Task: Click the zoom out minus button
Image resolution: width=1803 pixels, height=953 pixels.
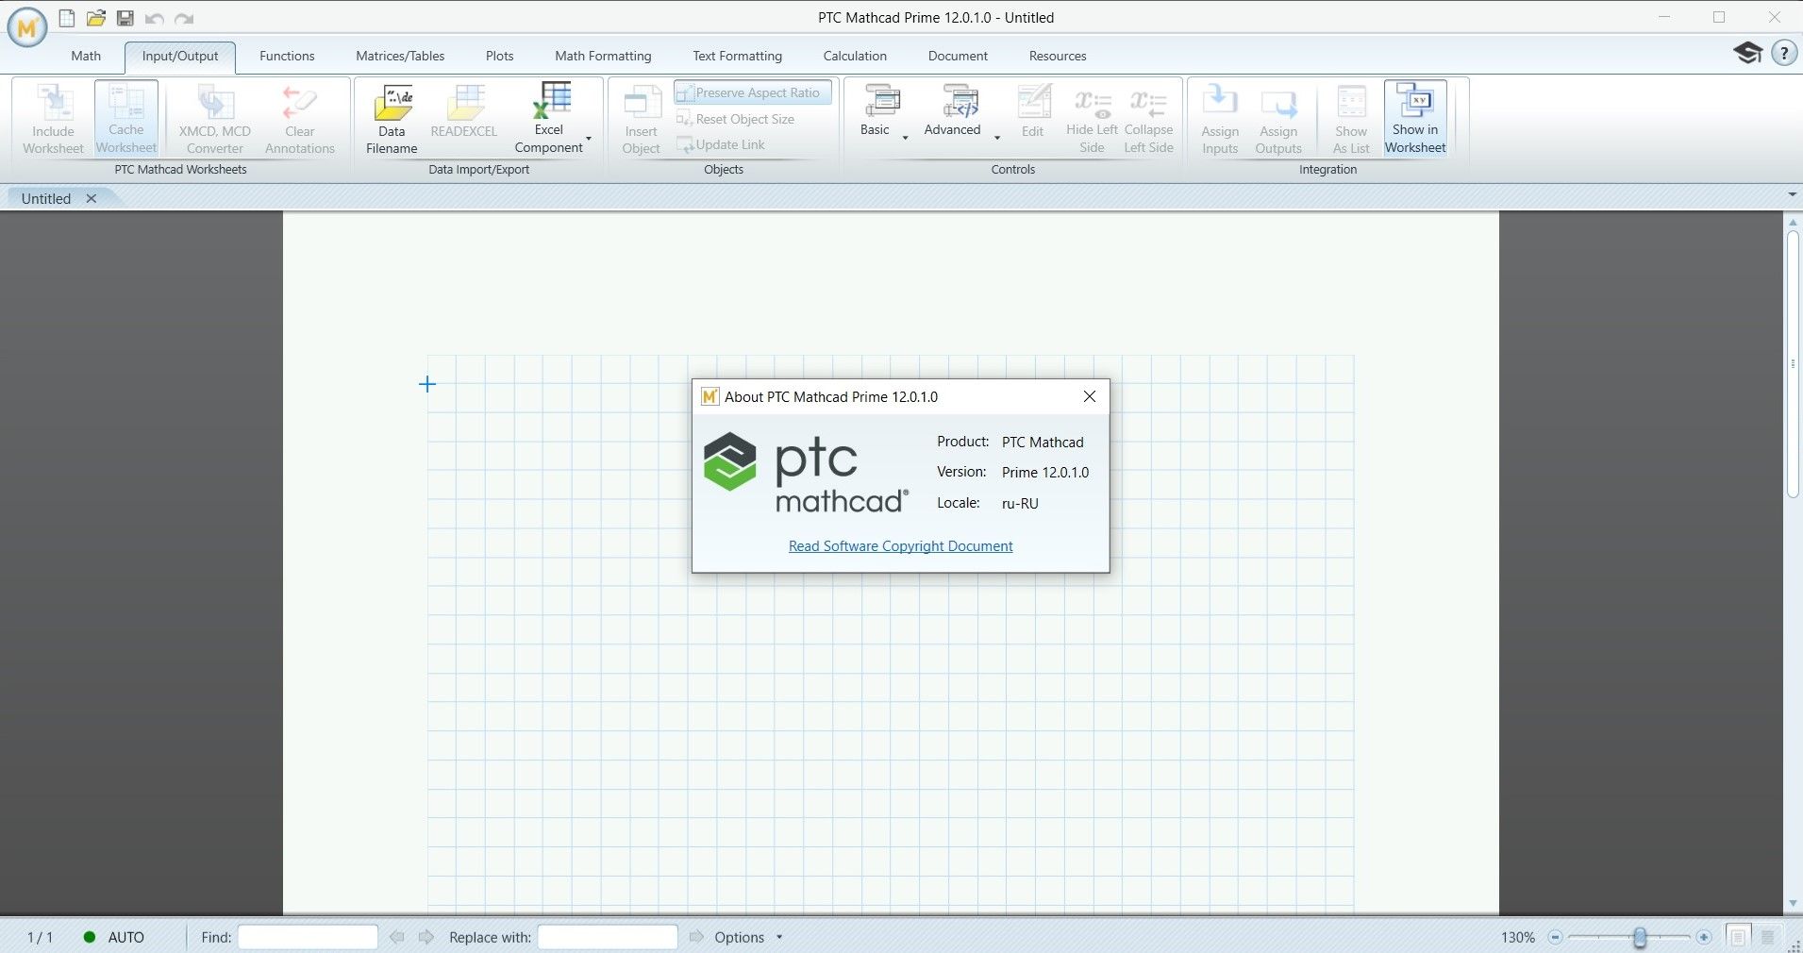Action: click(1556, 937)
